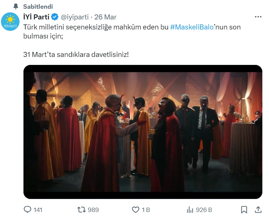Open the reply comment icon

(28, 210)
